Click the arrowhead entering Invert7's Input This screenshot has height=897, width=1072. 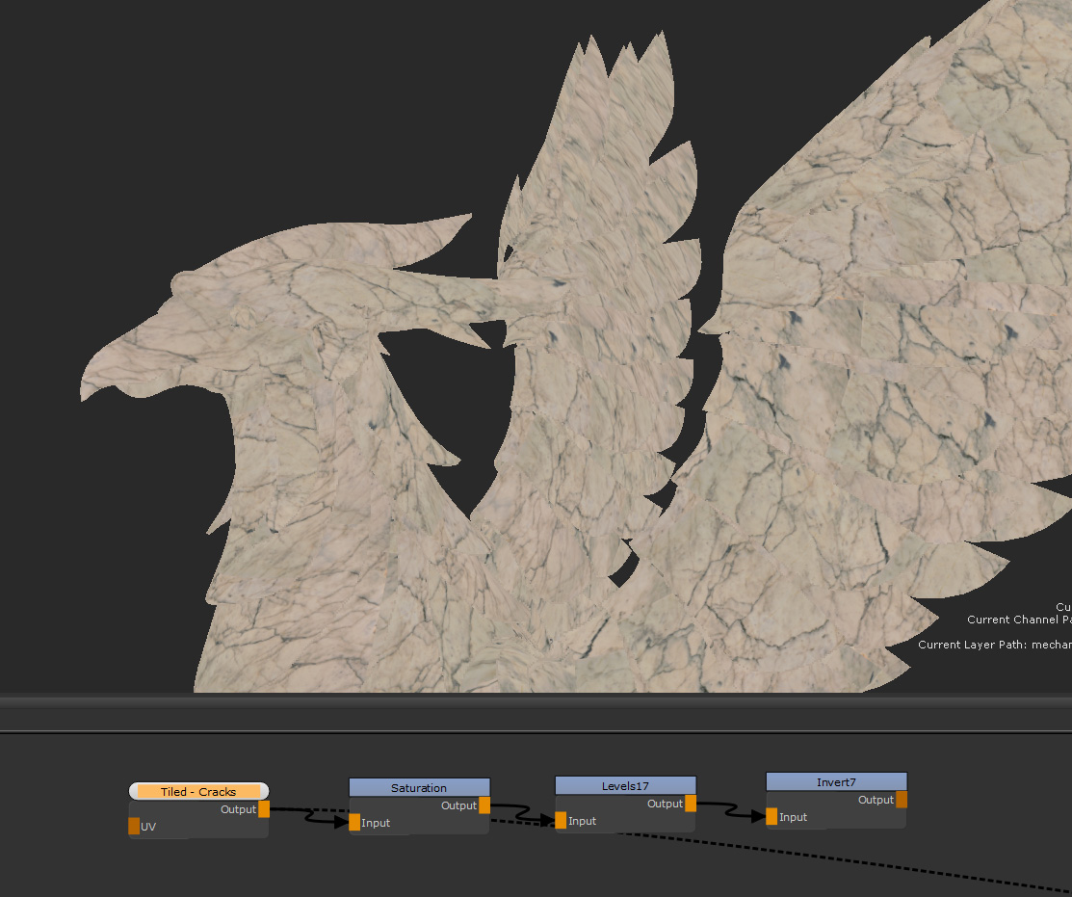(x=756, y=816)
